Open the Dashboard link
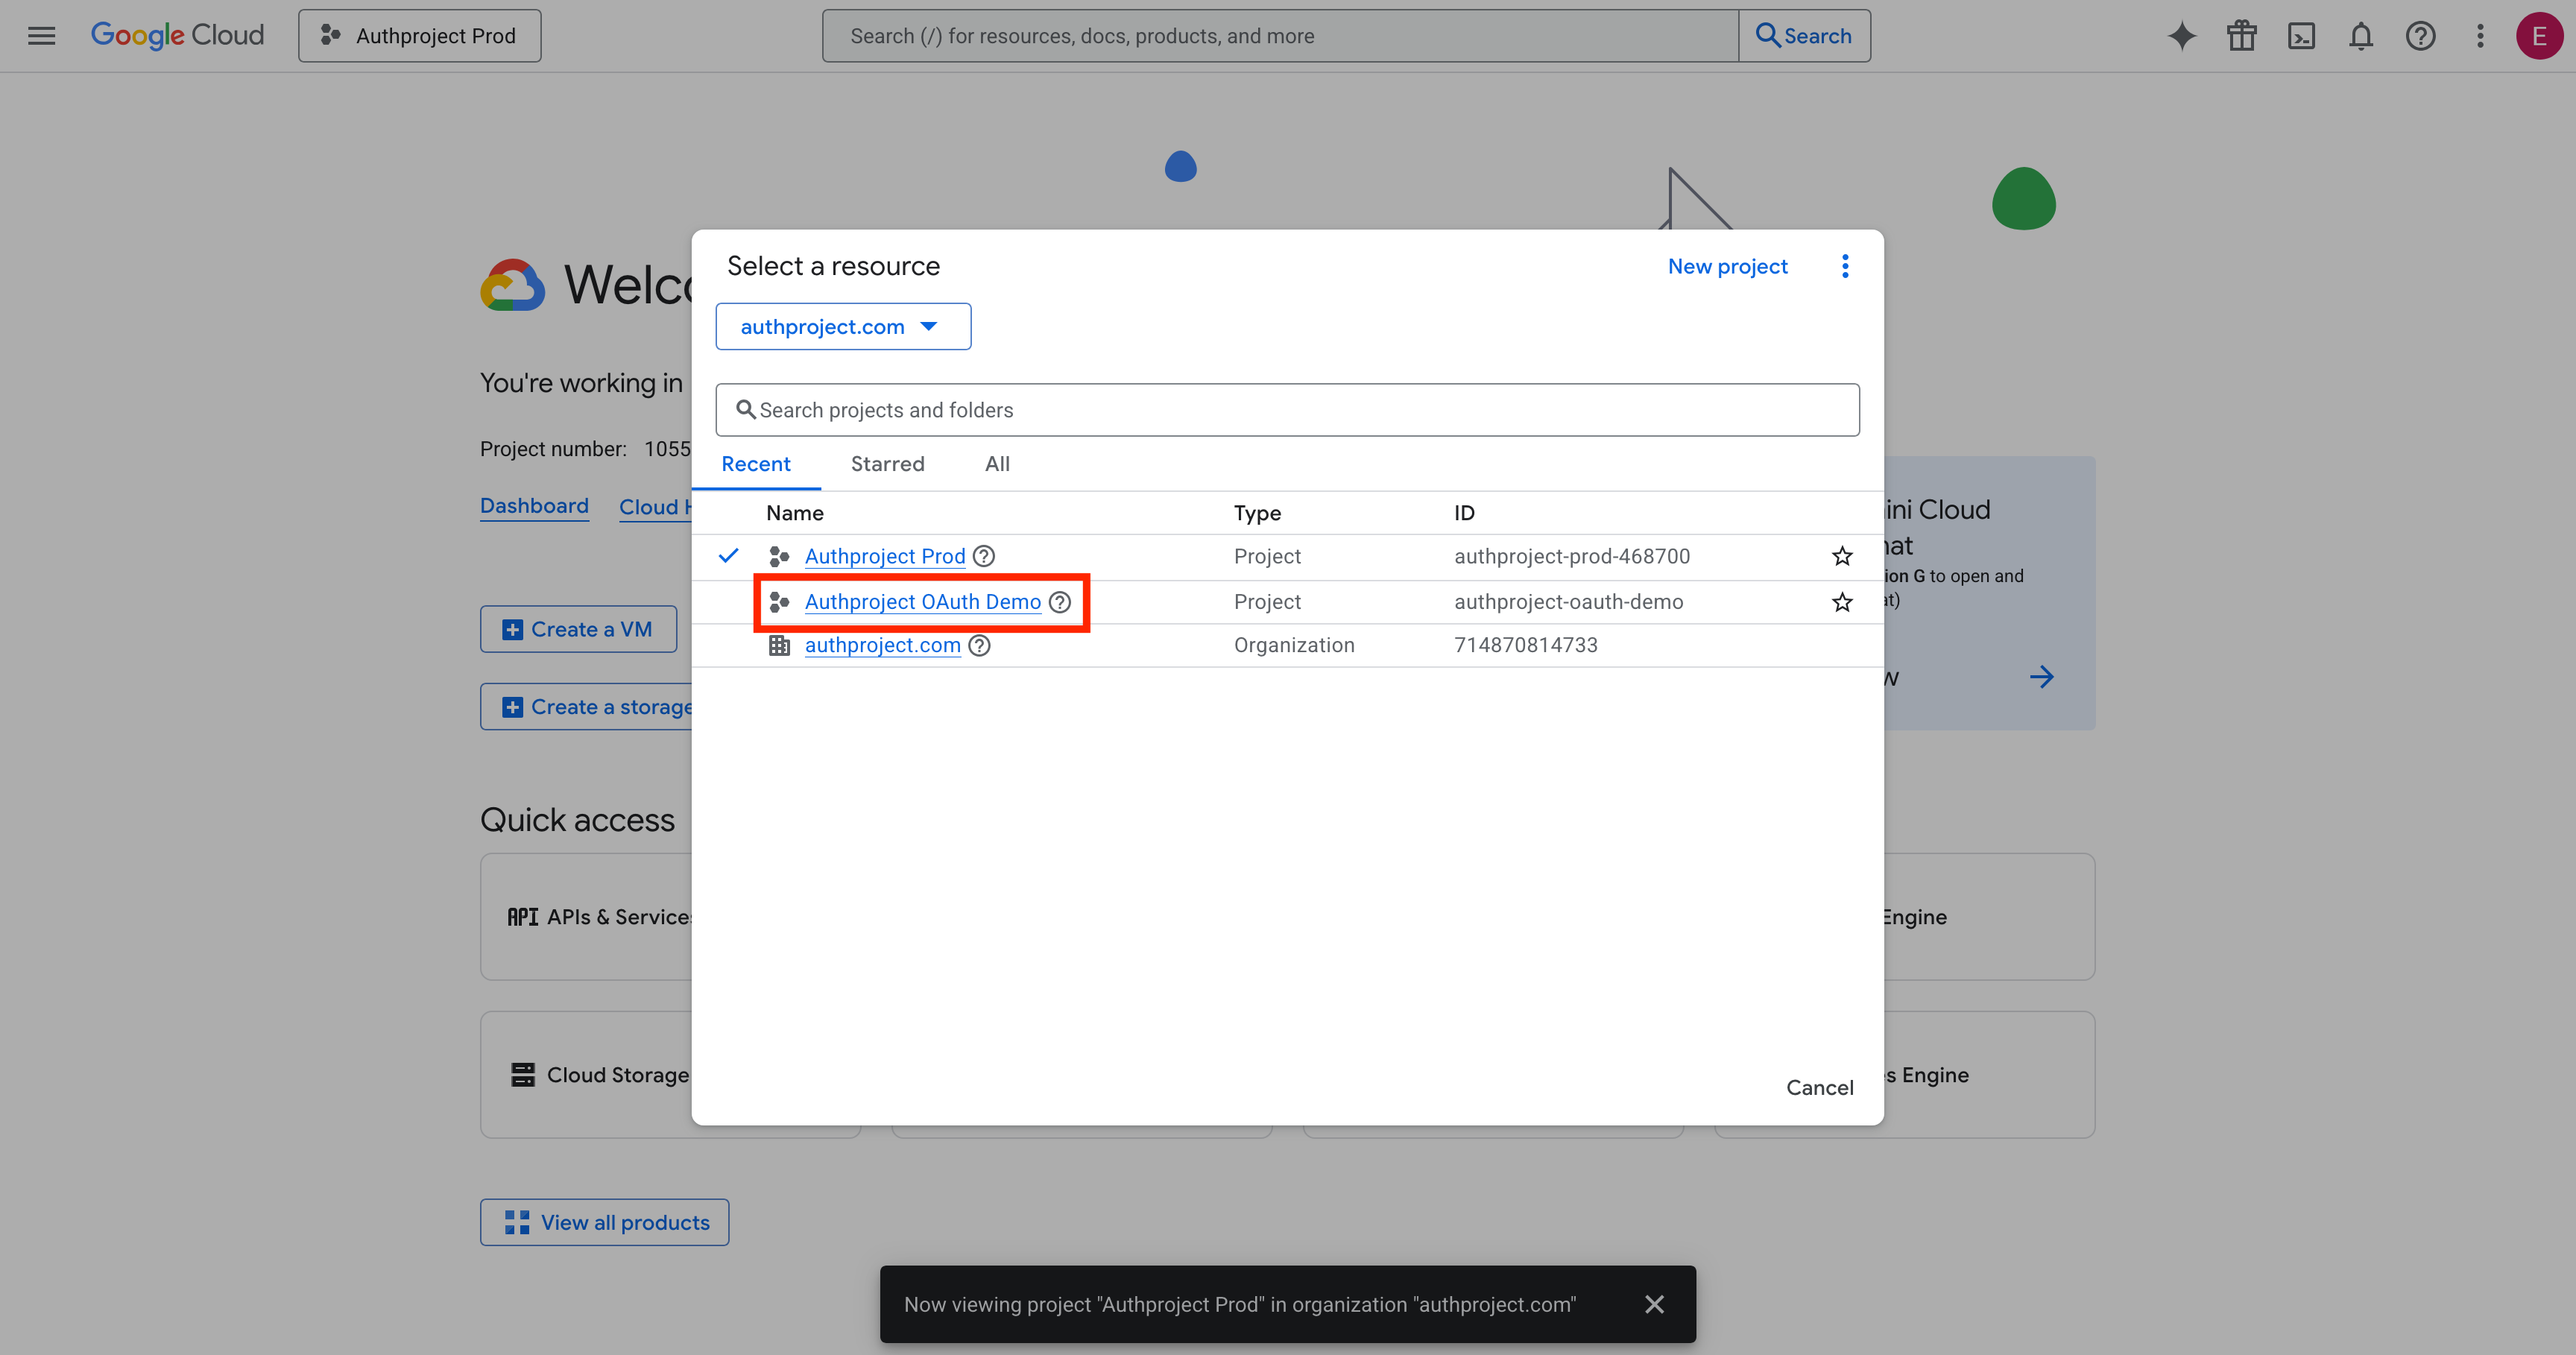This screenshot has width=2576, height=1355. 534,506
